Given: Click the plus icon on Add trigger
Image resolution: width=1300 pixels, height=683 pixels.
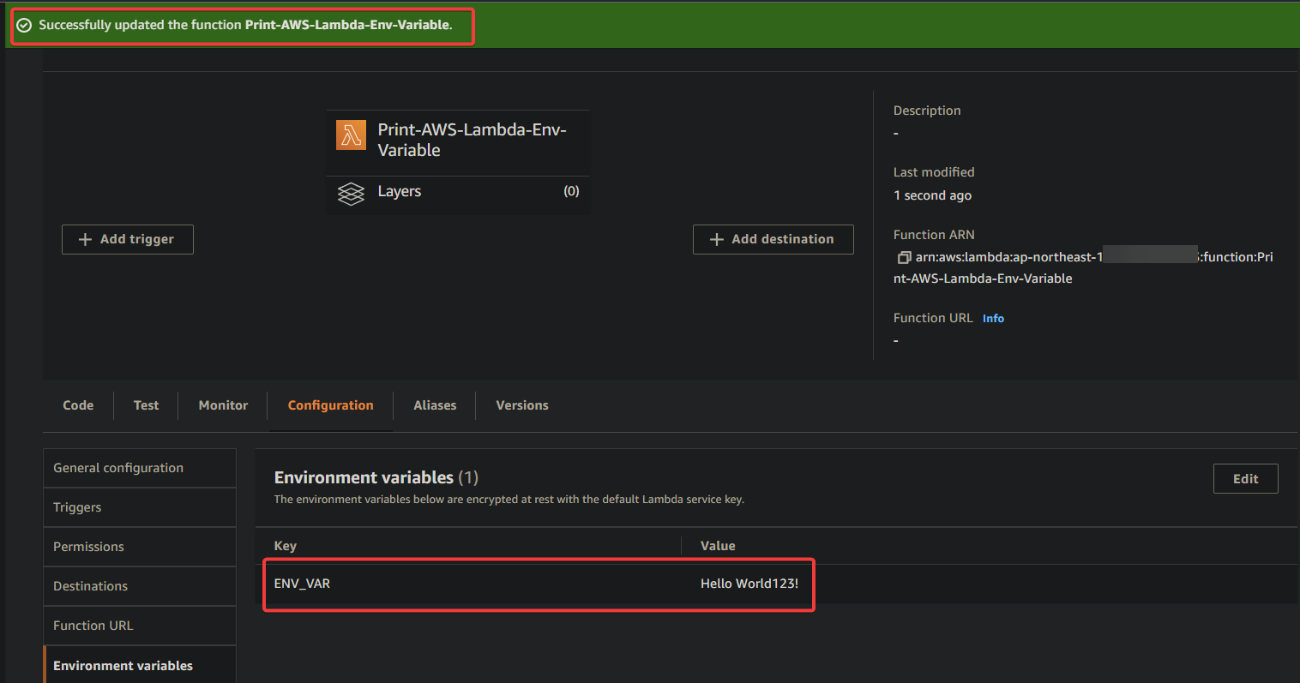Looking at the screenshot, I should pyautogui.click(x=85, y=239).
